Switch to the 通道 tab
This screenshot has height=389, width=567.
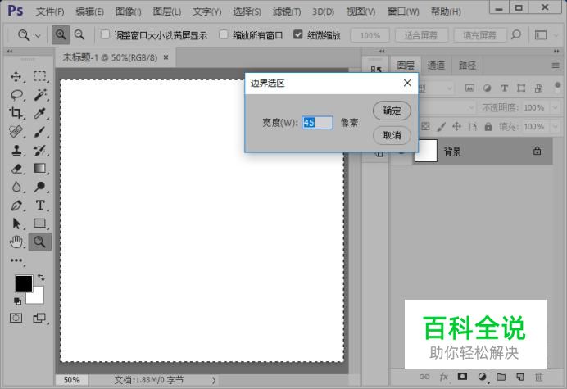coord(436,66)
